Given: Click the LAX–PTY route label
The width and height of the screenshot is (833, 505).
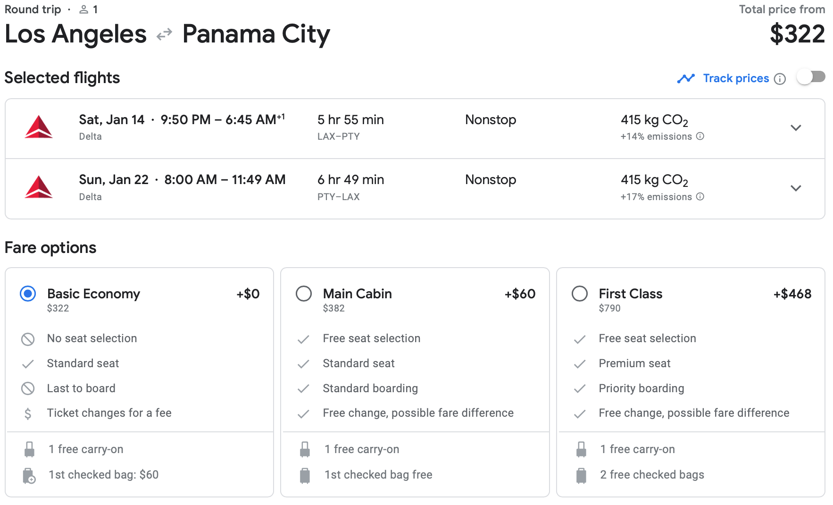Looking at the screenshot, I should click(x=338, y=136).
